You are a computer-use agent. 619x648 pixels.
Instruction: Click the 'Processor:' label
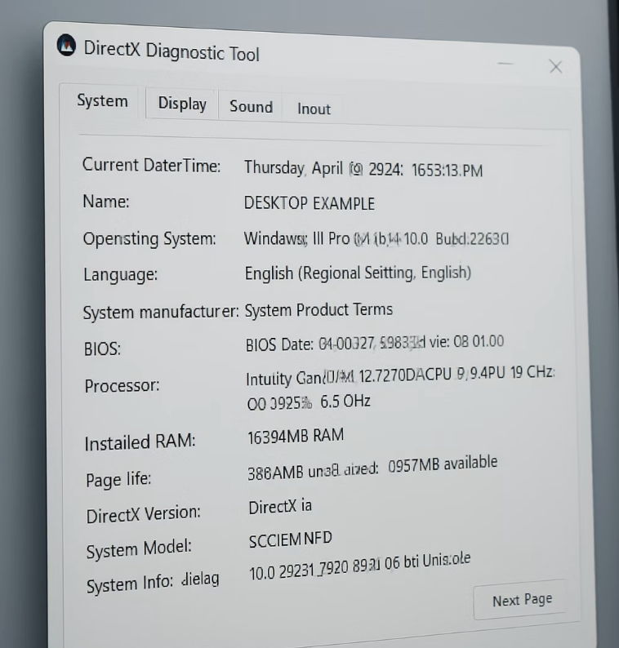[x=122, y=386]
